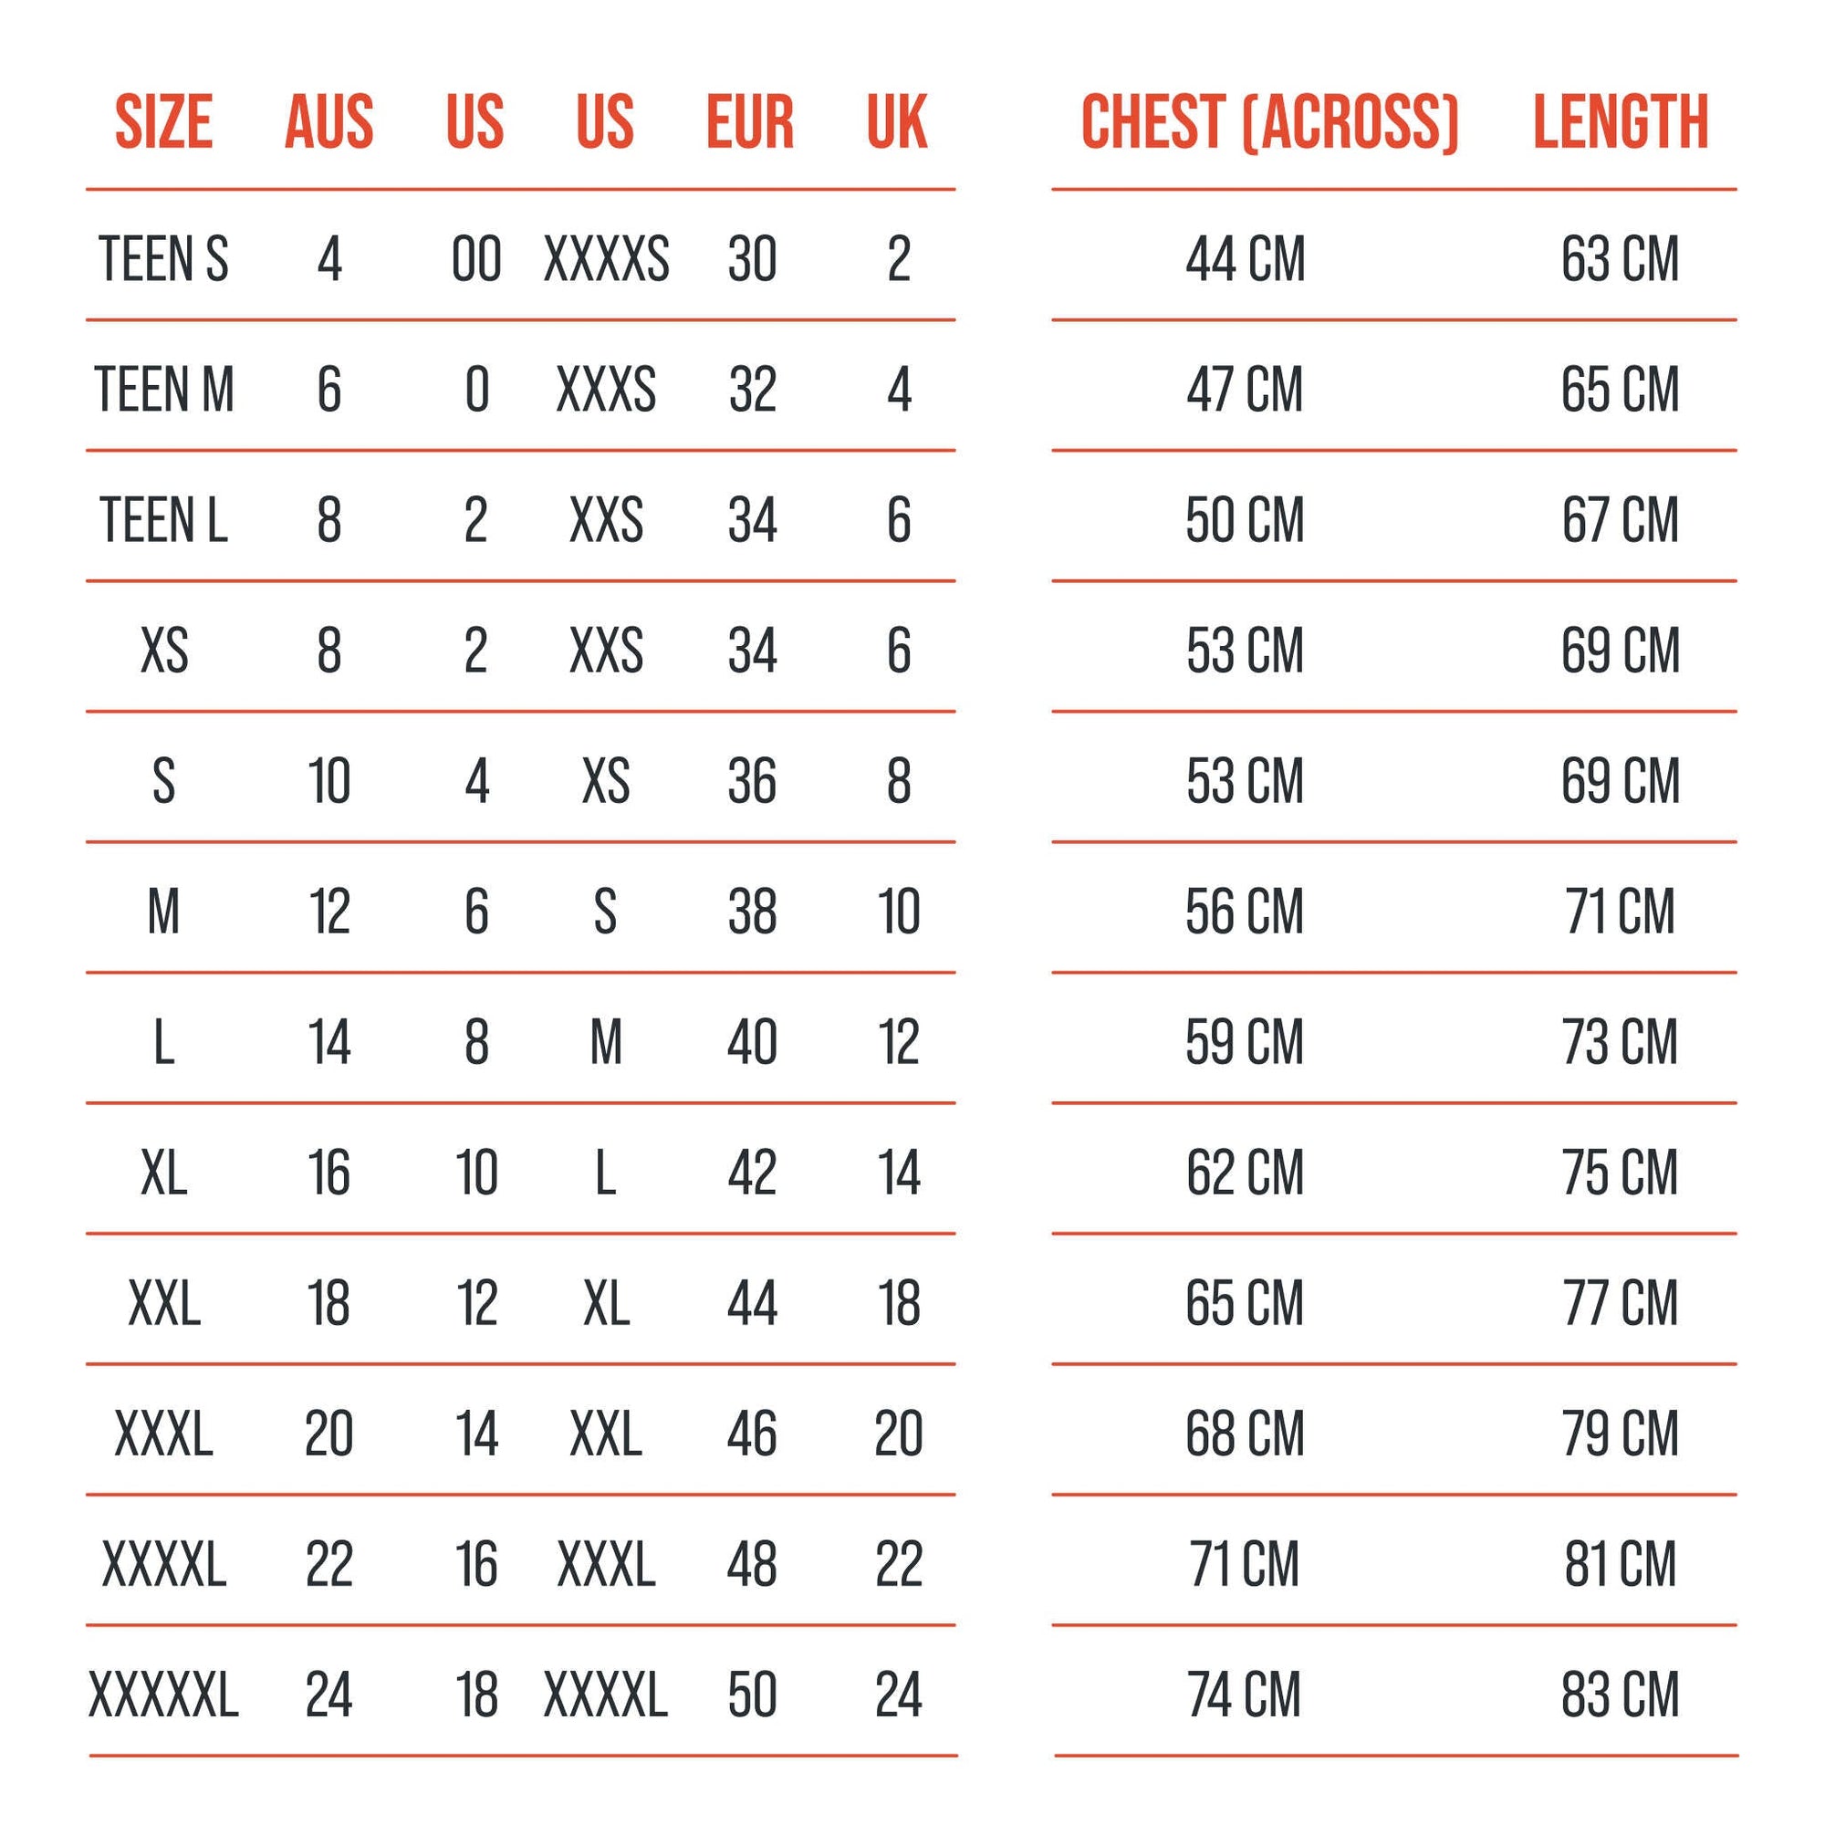
Task: Select the 44 CM chest value
Action: pos(1245,259)
